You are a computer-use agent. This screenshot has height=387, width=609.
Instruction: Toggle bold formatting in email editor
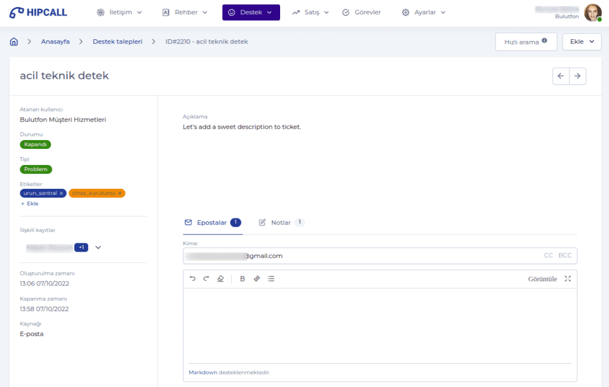click(x=242, y=278)
